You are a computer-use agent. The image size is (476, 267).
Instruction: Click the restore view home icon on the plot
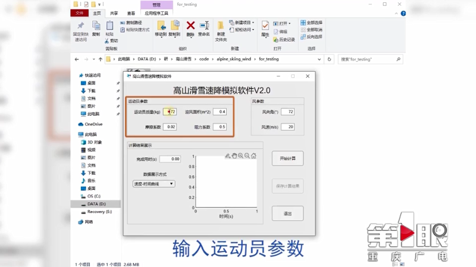pyautogui.click(x=253, y=155)
